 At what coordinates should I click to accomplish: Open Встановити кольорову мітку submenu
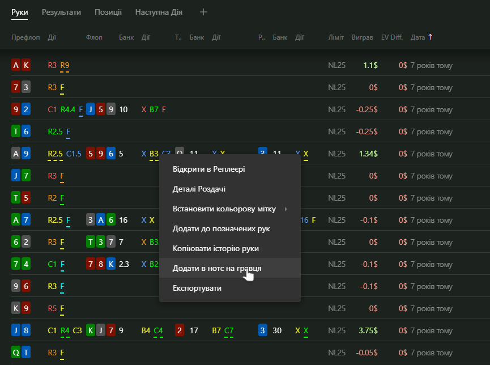(x=230, y=209)
